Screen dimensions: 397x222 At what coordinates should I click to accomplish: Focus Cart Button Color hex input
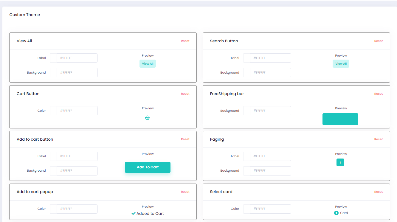[x=77, y=111]
